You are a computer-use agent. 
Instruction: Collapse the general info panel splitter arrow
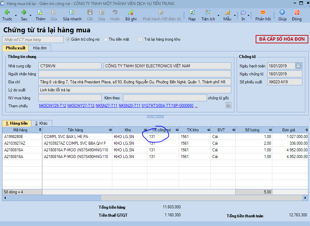tap(156, 117)
